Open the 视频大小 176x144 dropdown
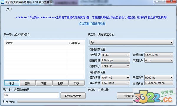177x106 pixels. click(x=115, y=66)
